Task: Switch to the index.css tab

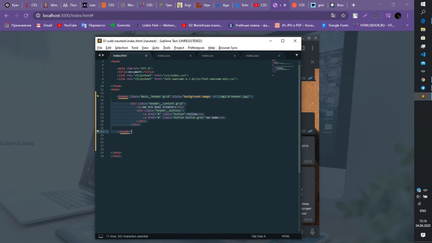Action: point(208,55)
